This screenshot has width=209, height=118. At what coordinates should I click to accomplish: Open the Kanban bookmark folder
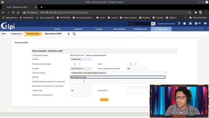pos(145,17)
